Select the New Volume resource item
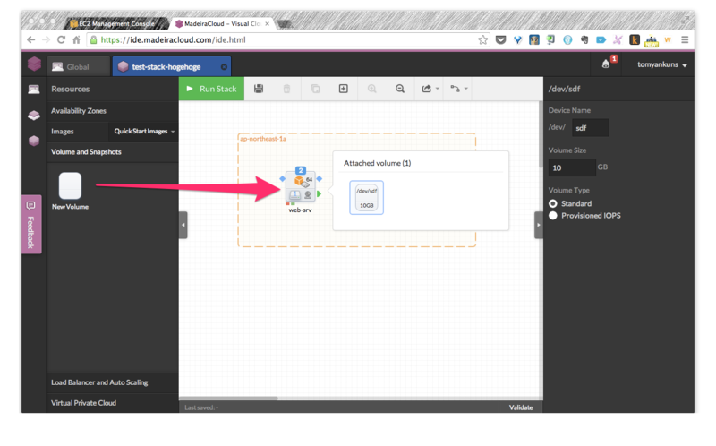This screenshot has width=716, height=446. (x=71, y=191)
